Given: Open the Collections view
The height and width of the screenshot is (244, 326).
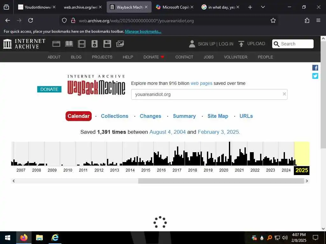Looking at the screenshot, I should [x=115, y=116].
